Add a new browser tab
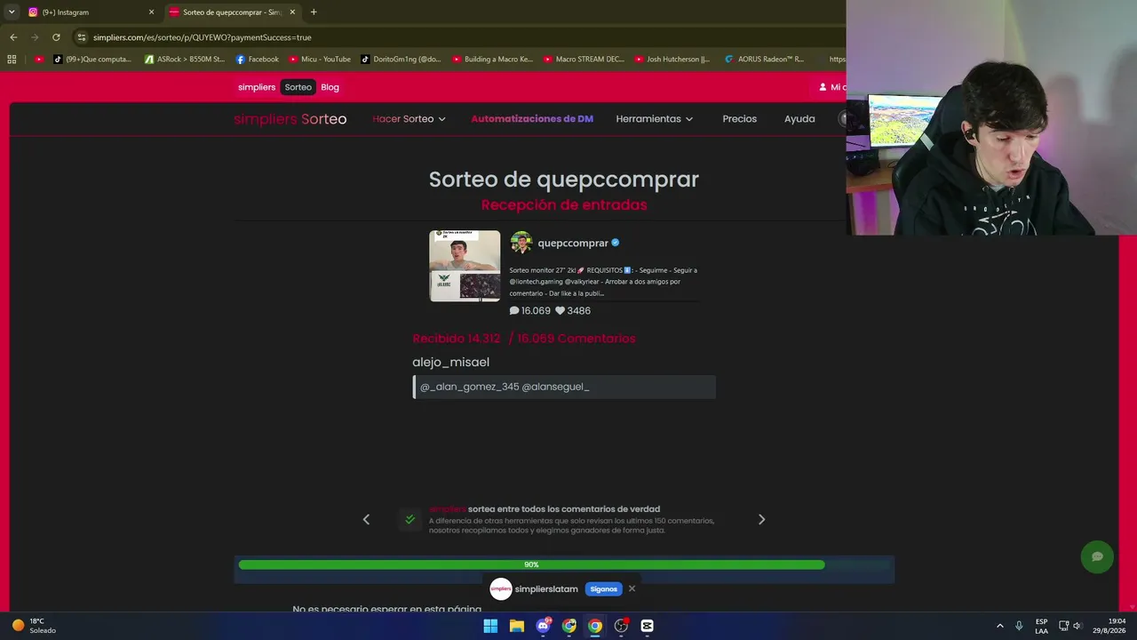The height and width of the screenshot is (640, 1137). [x=314, y=12]
